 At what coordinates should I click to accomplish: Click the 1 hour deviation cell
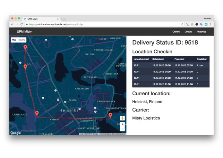(200, 65)
